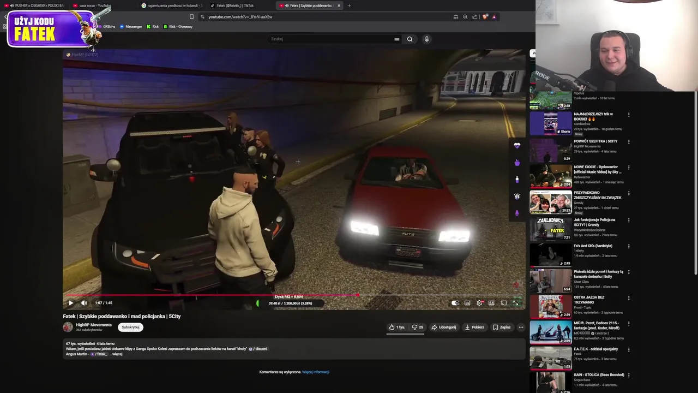Open NOWE CIOCIE Rydawarrior video thumbnail

point(551,176)
